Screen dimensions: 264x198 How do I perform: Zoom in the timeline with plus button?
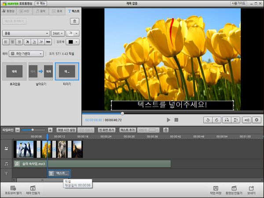coord(50,130)
